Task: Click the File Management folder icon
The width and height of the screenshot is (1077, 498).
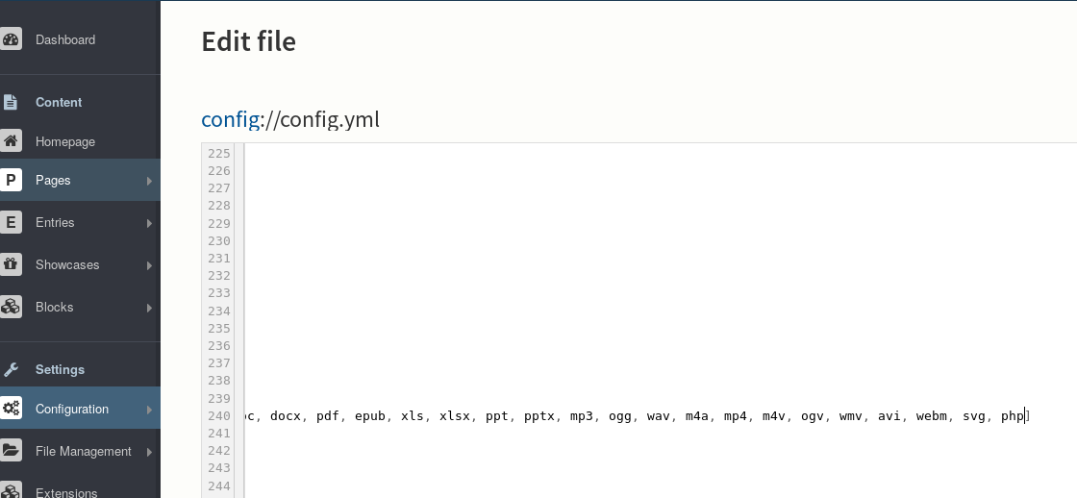Action: tap(11, 451)
